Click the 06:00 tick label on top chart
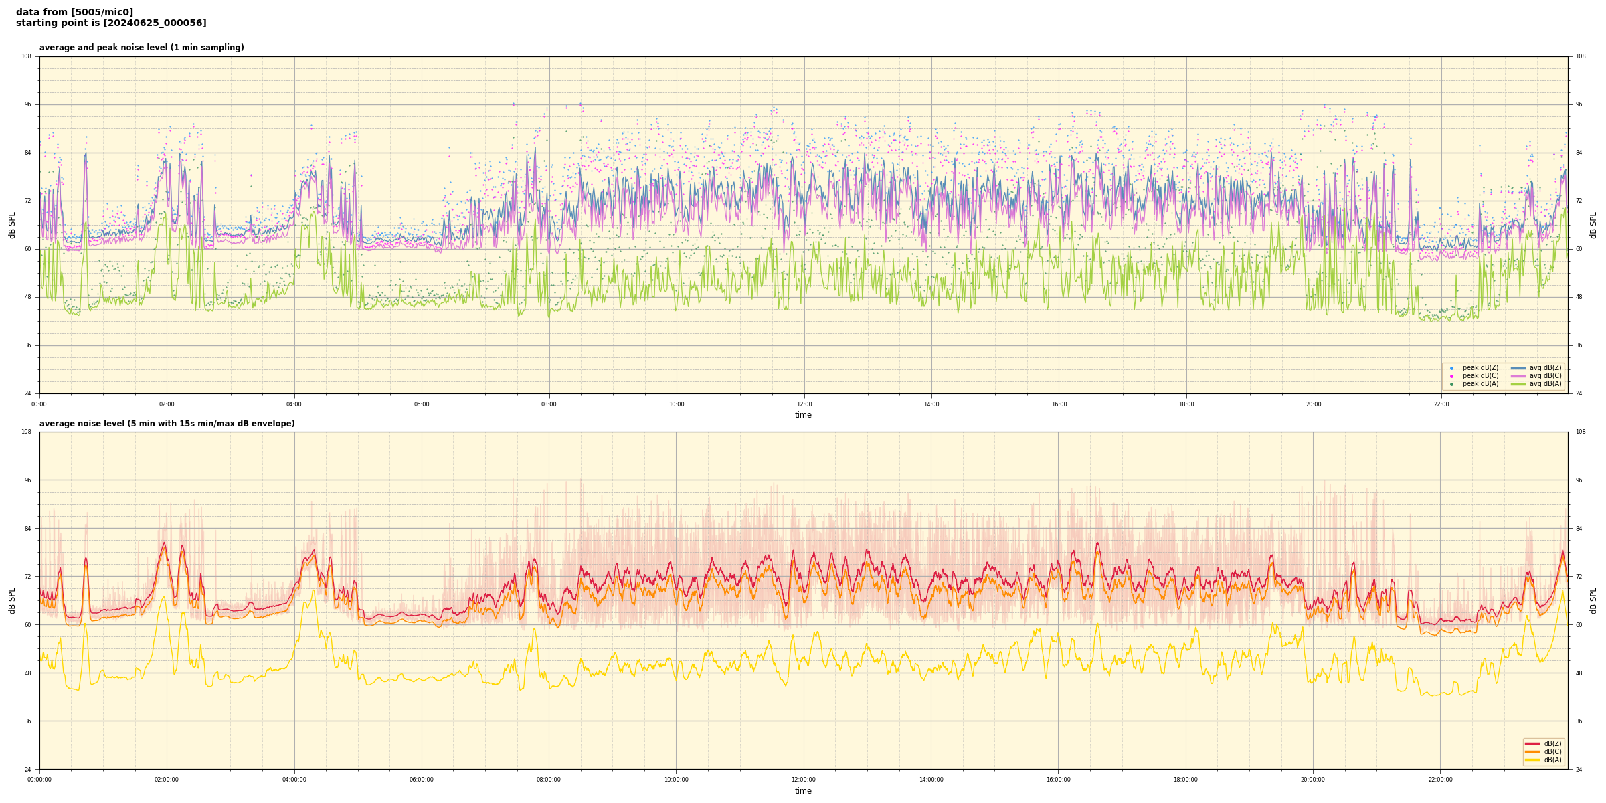Screen dimensions: 1606x803 tap(422, 404)
